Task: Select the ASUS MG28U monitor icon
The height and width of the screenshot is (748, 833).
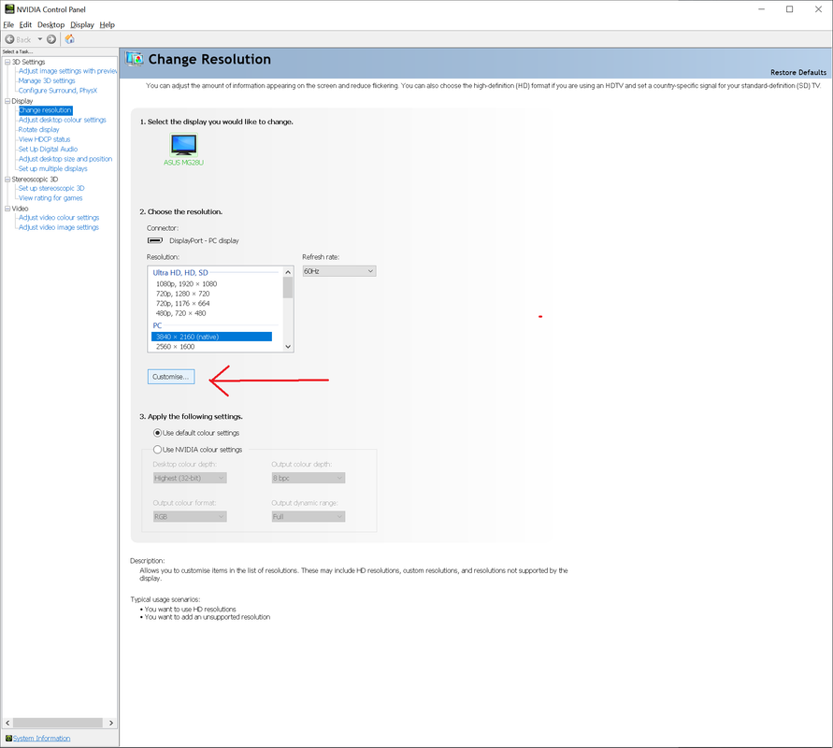Action: (x=184, y=145)
